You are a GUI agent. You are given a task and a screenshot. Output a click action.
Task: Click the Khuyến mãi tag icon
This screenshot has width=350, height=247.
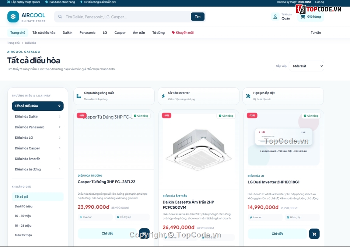coord(173,32)
